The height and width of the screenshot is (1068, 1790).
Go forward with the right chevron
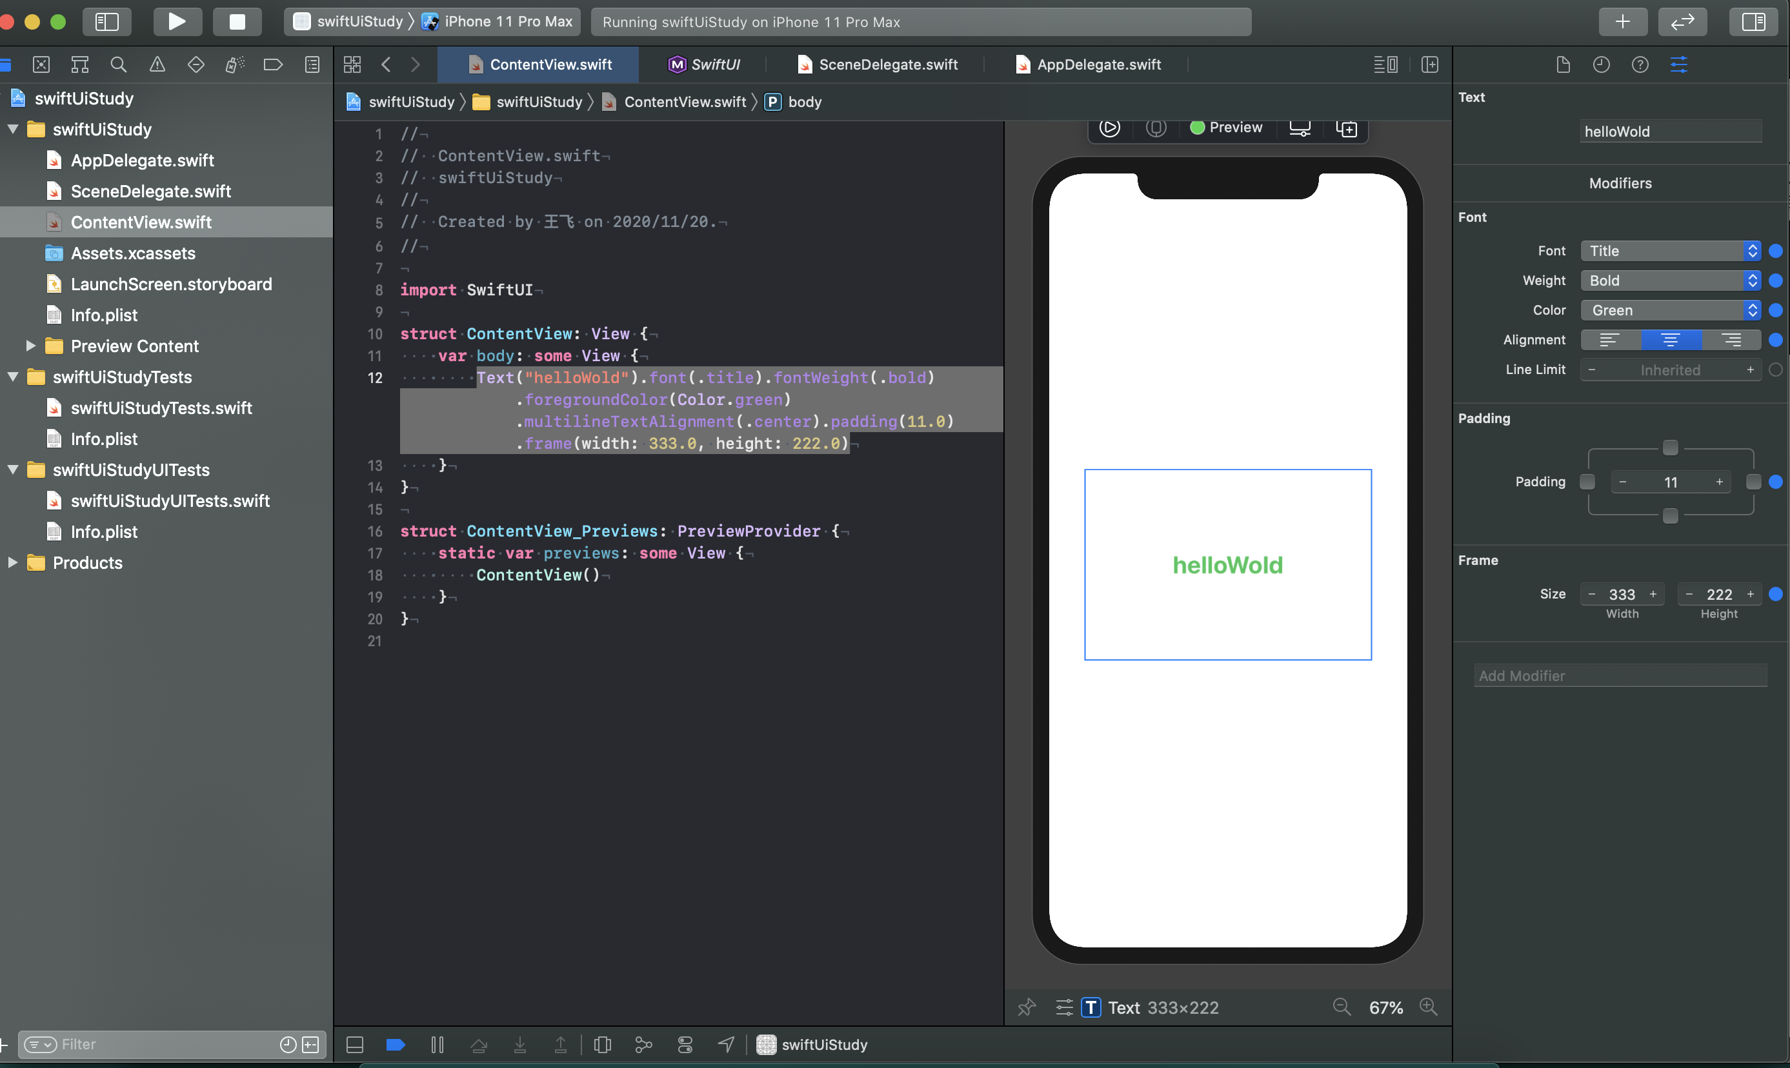pos(416,64)
